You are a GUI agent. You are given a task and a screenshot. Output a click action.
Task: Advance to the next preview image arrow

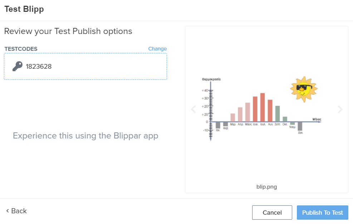(340, 109)
